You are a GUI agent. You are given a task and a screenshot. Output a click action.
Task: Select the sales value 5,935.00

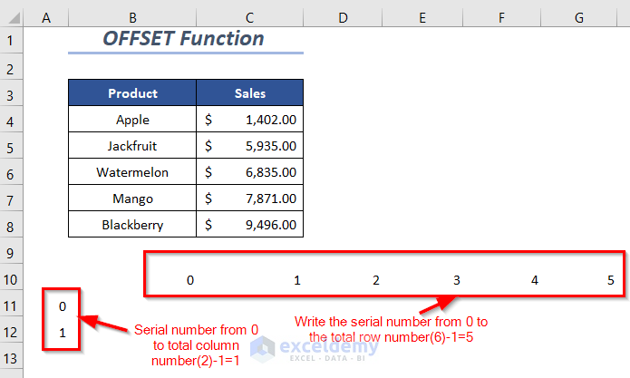[249, 145]
